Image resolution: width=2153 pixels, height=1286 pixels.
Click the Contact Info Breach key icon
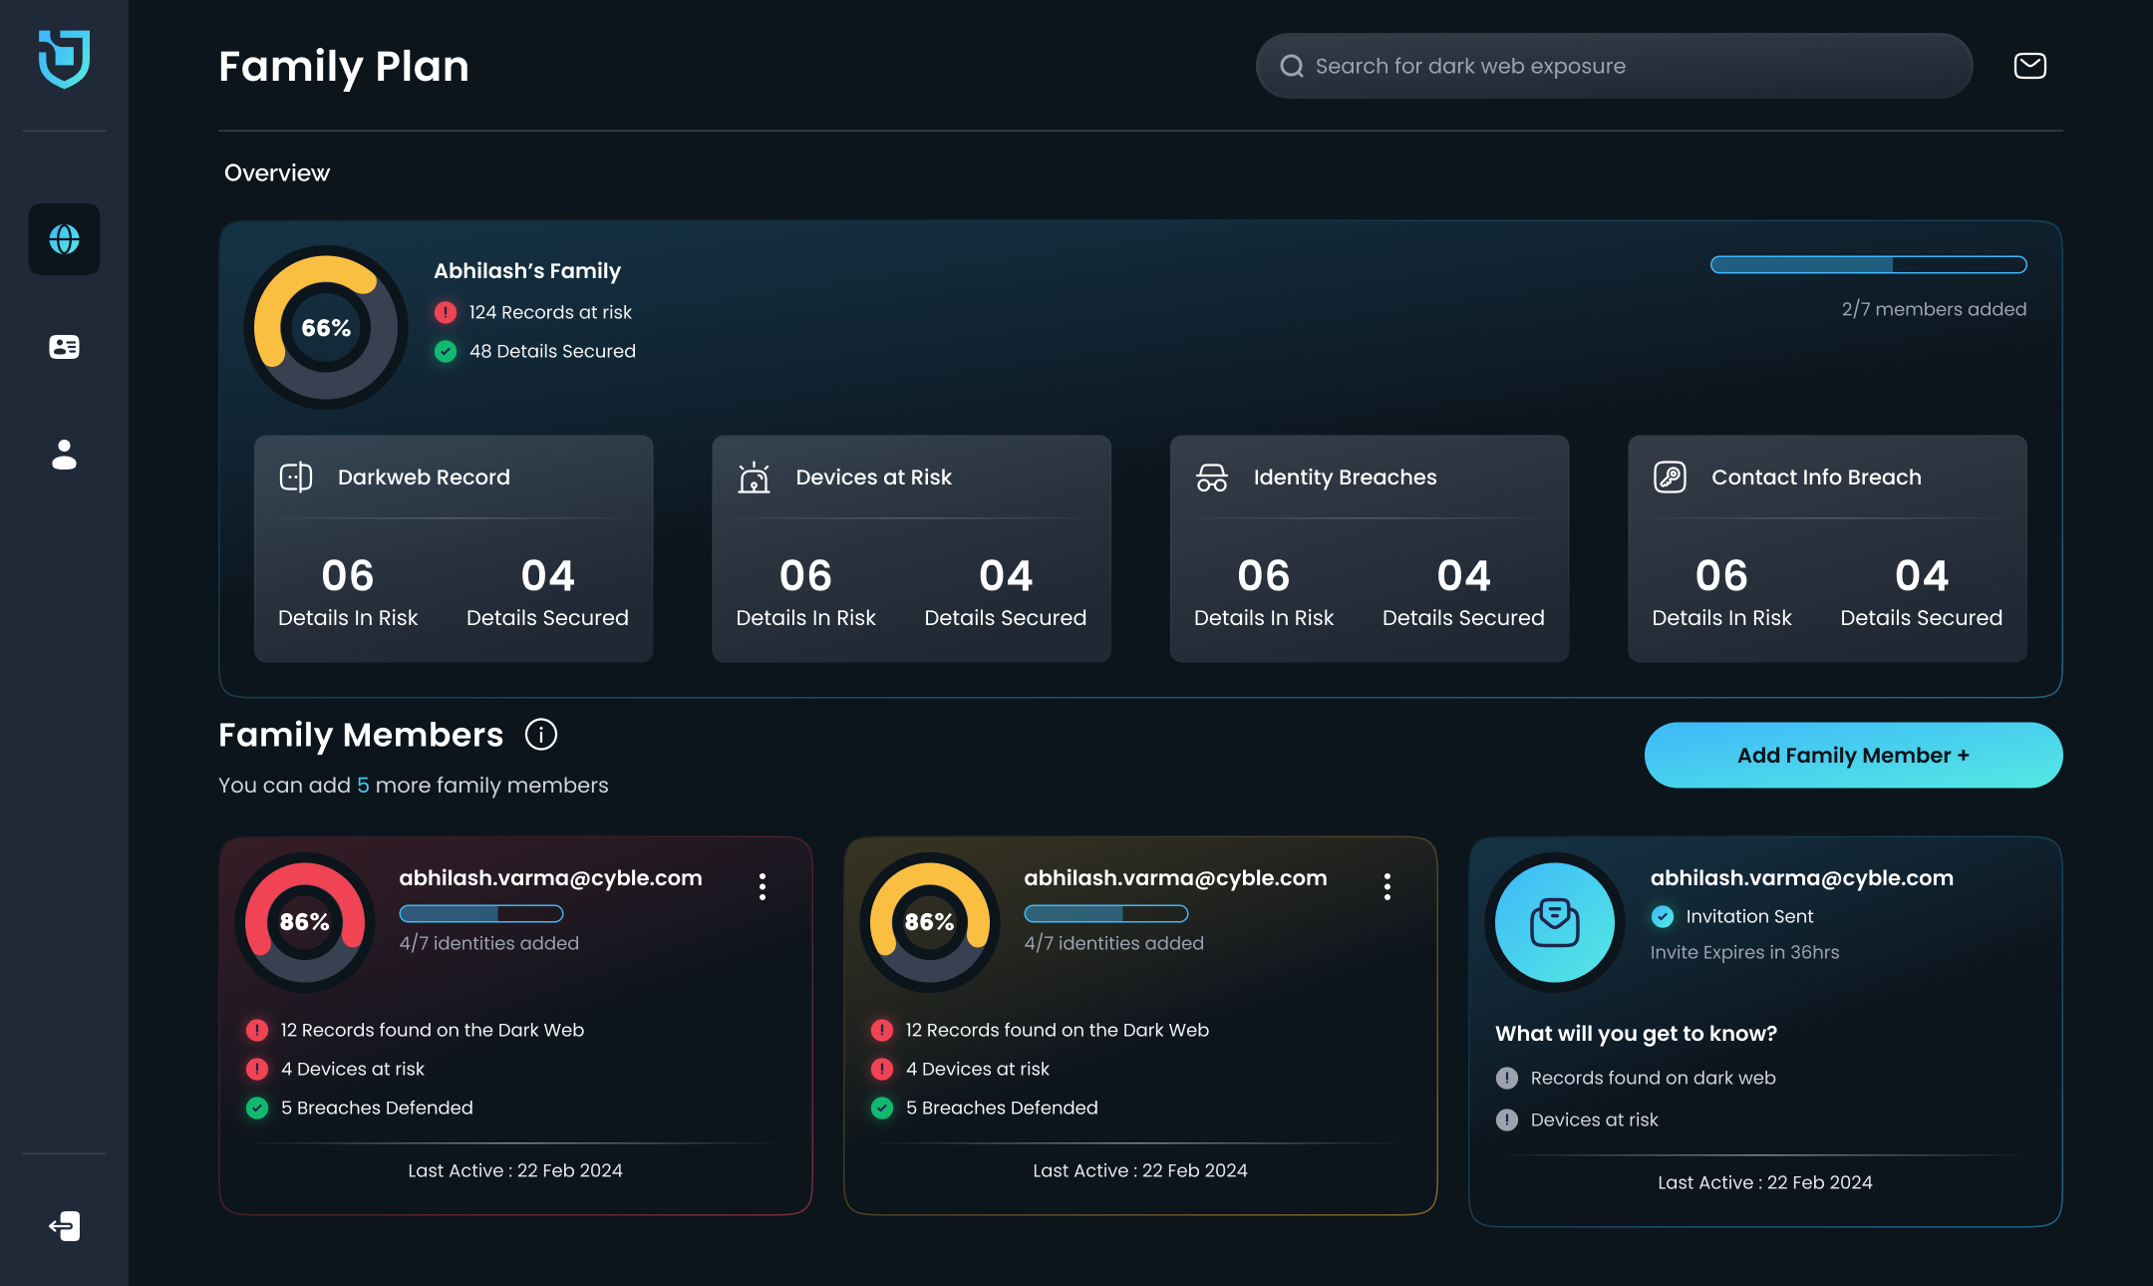coord(1671,478)
